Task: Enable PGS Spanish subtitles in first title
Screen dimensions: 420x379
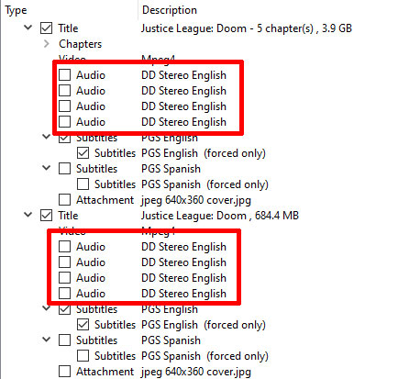Action: point(64,168)
